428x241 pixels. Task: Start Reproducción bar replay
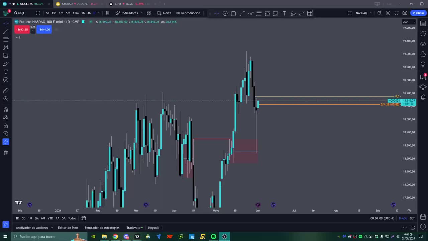point(188,13)
